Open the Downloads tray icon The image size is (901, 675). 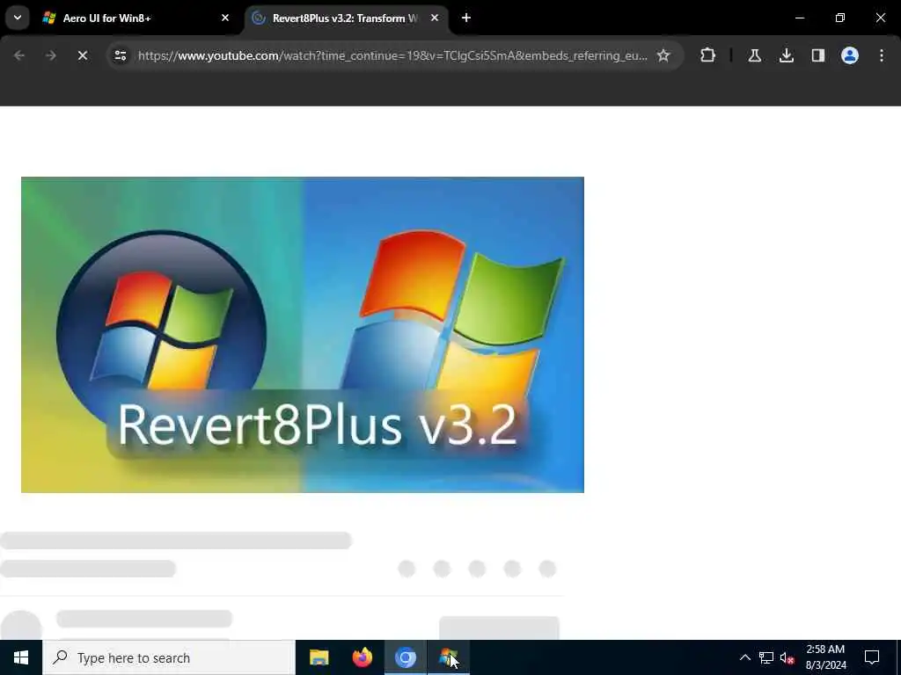(786, 55)
